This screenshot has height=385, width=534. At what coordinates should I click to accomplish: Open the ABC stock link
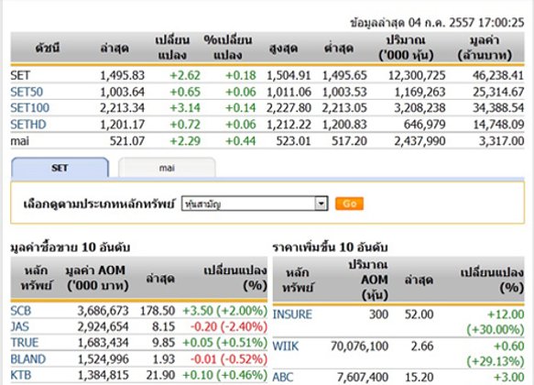pos(283,377)
